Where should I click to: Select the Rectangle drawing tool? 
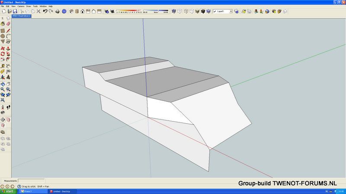pyautogui.click(x=3, y=31)
